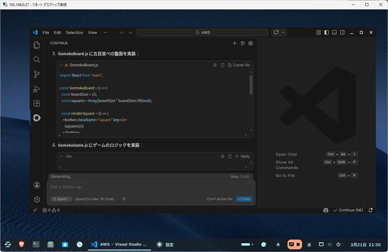This screenshot has width=388, height=252.
Task: Open the Extensions view
Action: click(37, 103)
